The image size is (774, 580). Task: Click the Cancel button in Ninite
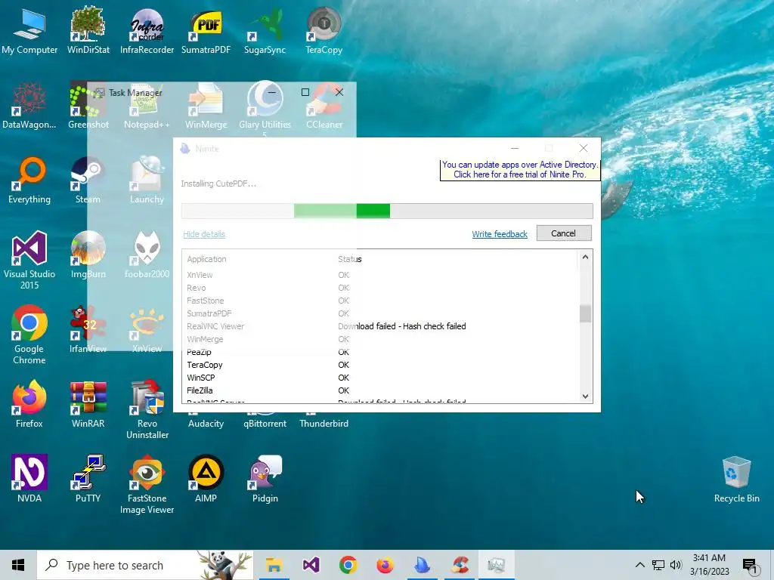[564, 233]
